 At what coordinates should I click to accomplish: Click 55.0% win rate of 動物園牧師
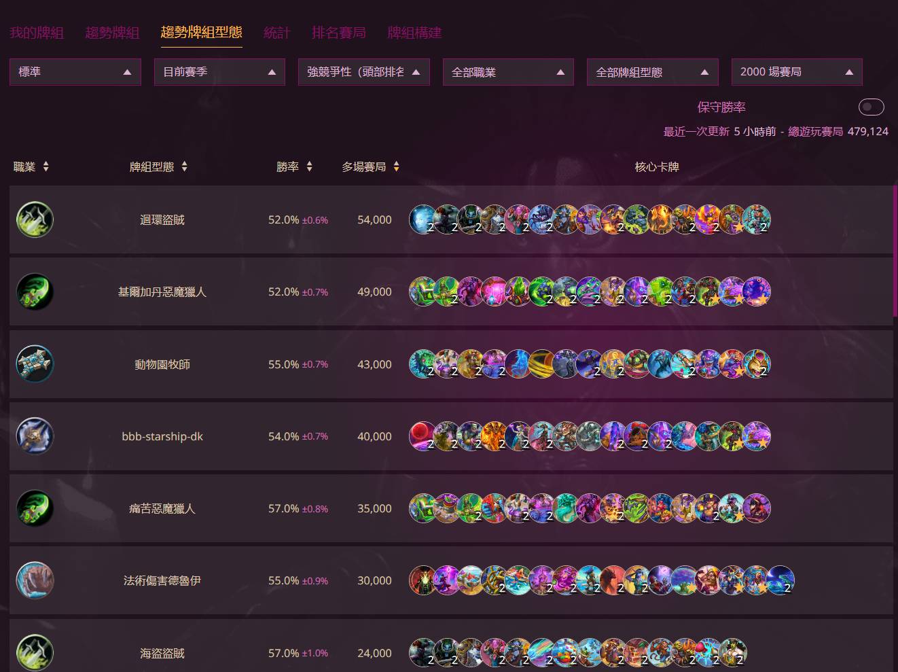(283, 364)
